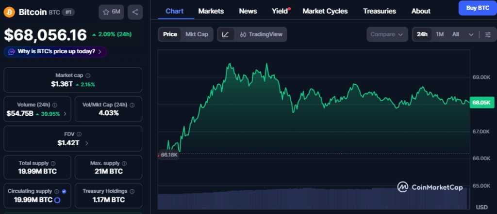The height and width of the screenshot is (214, 497).
Task: Click the $68,056.16 price text
Action: click(x=45, y=35)
